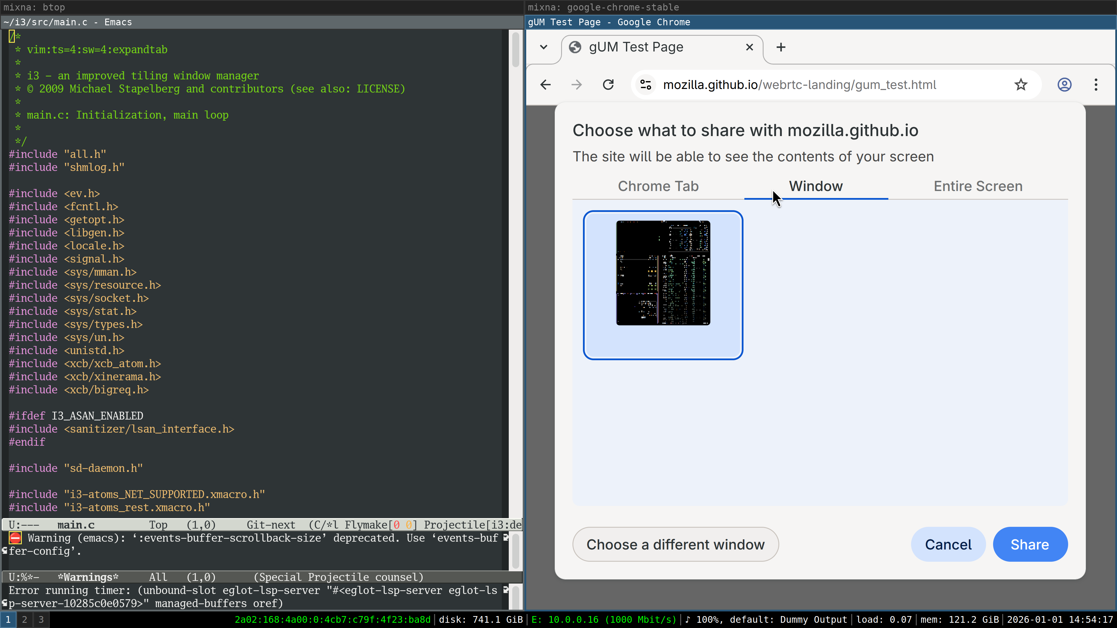The image size is (1117, 628).
Task: Close the gUM Test Page tab
Action: tap(749, 47)
